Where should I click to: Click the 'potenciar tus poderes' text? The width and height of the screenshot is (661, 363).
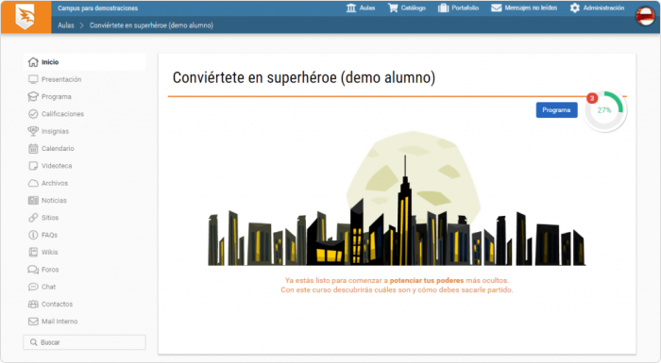427,280
